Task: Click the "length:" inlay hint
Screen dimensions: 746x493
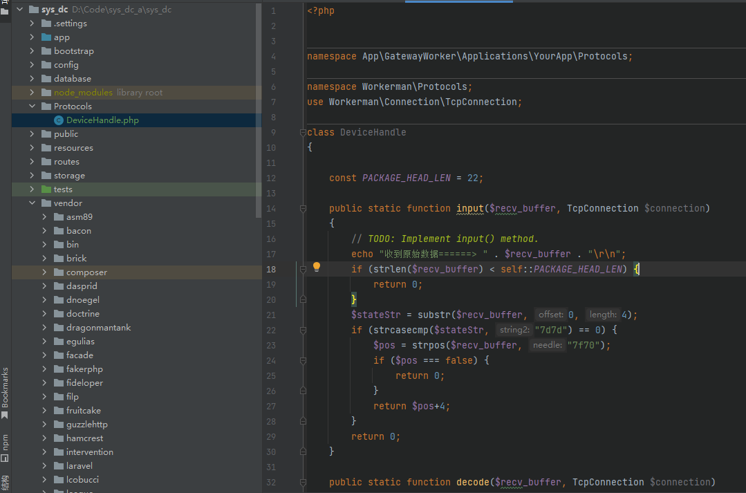Action: tap(603, 315)
